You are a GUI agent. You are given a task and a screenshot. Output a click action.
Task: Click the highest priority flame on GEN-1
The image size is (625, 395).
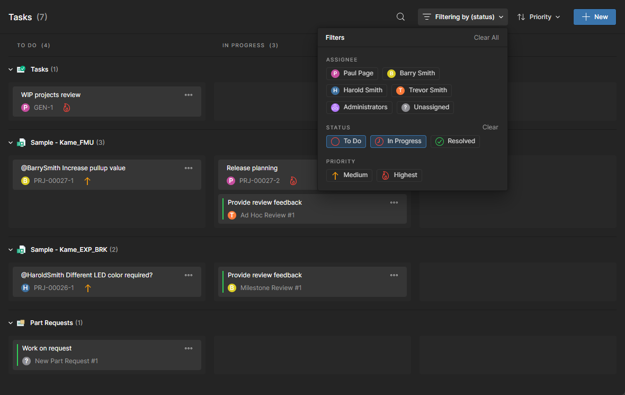pos(67,108)
